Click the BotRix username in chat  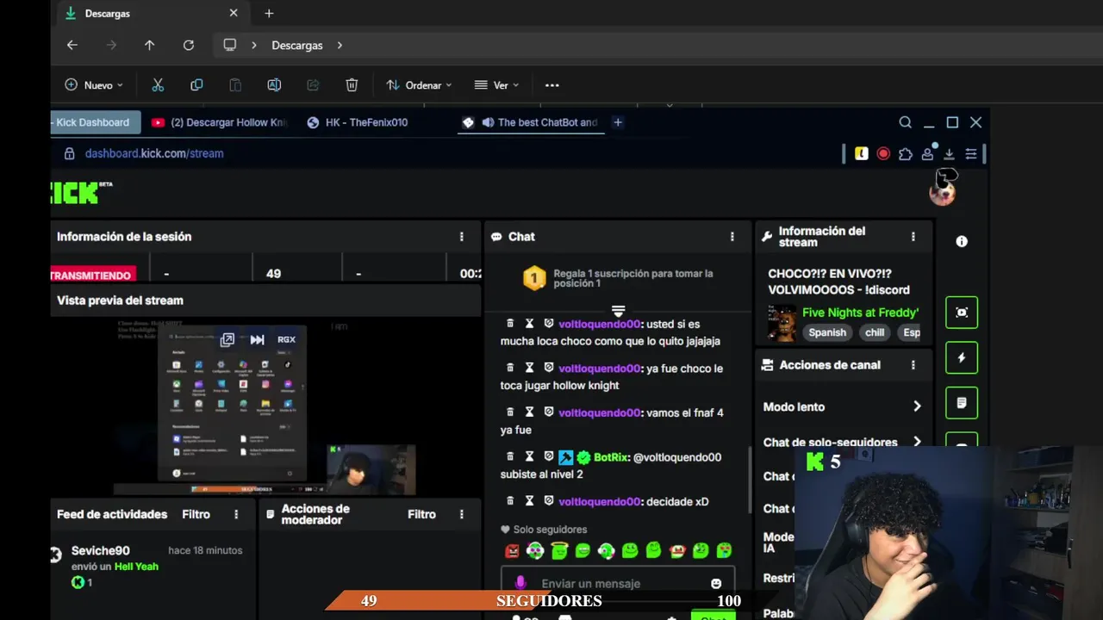tap(611, 457)
